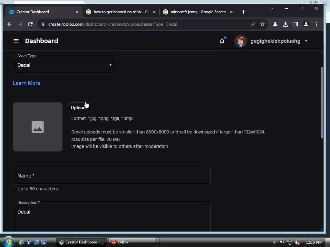This screenshot has height=247, width=330.
Task: Click Show Desktop quick launch icon
Action: (x=36, y=242)
